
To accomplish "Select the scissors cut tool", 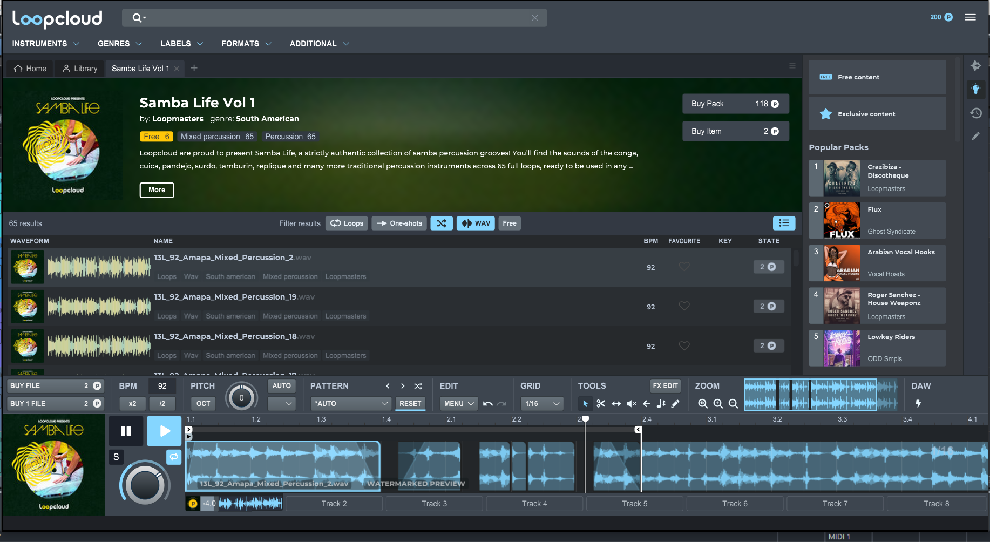I will (601, 403).
